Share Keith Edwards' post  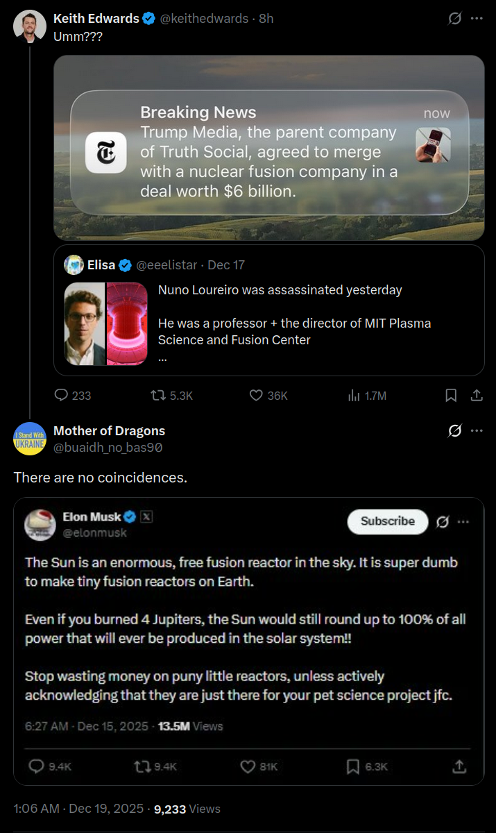point(477,396)
